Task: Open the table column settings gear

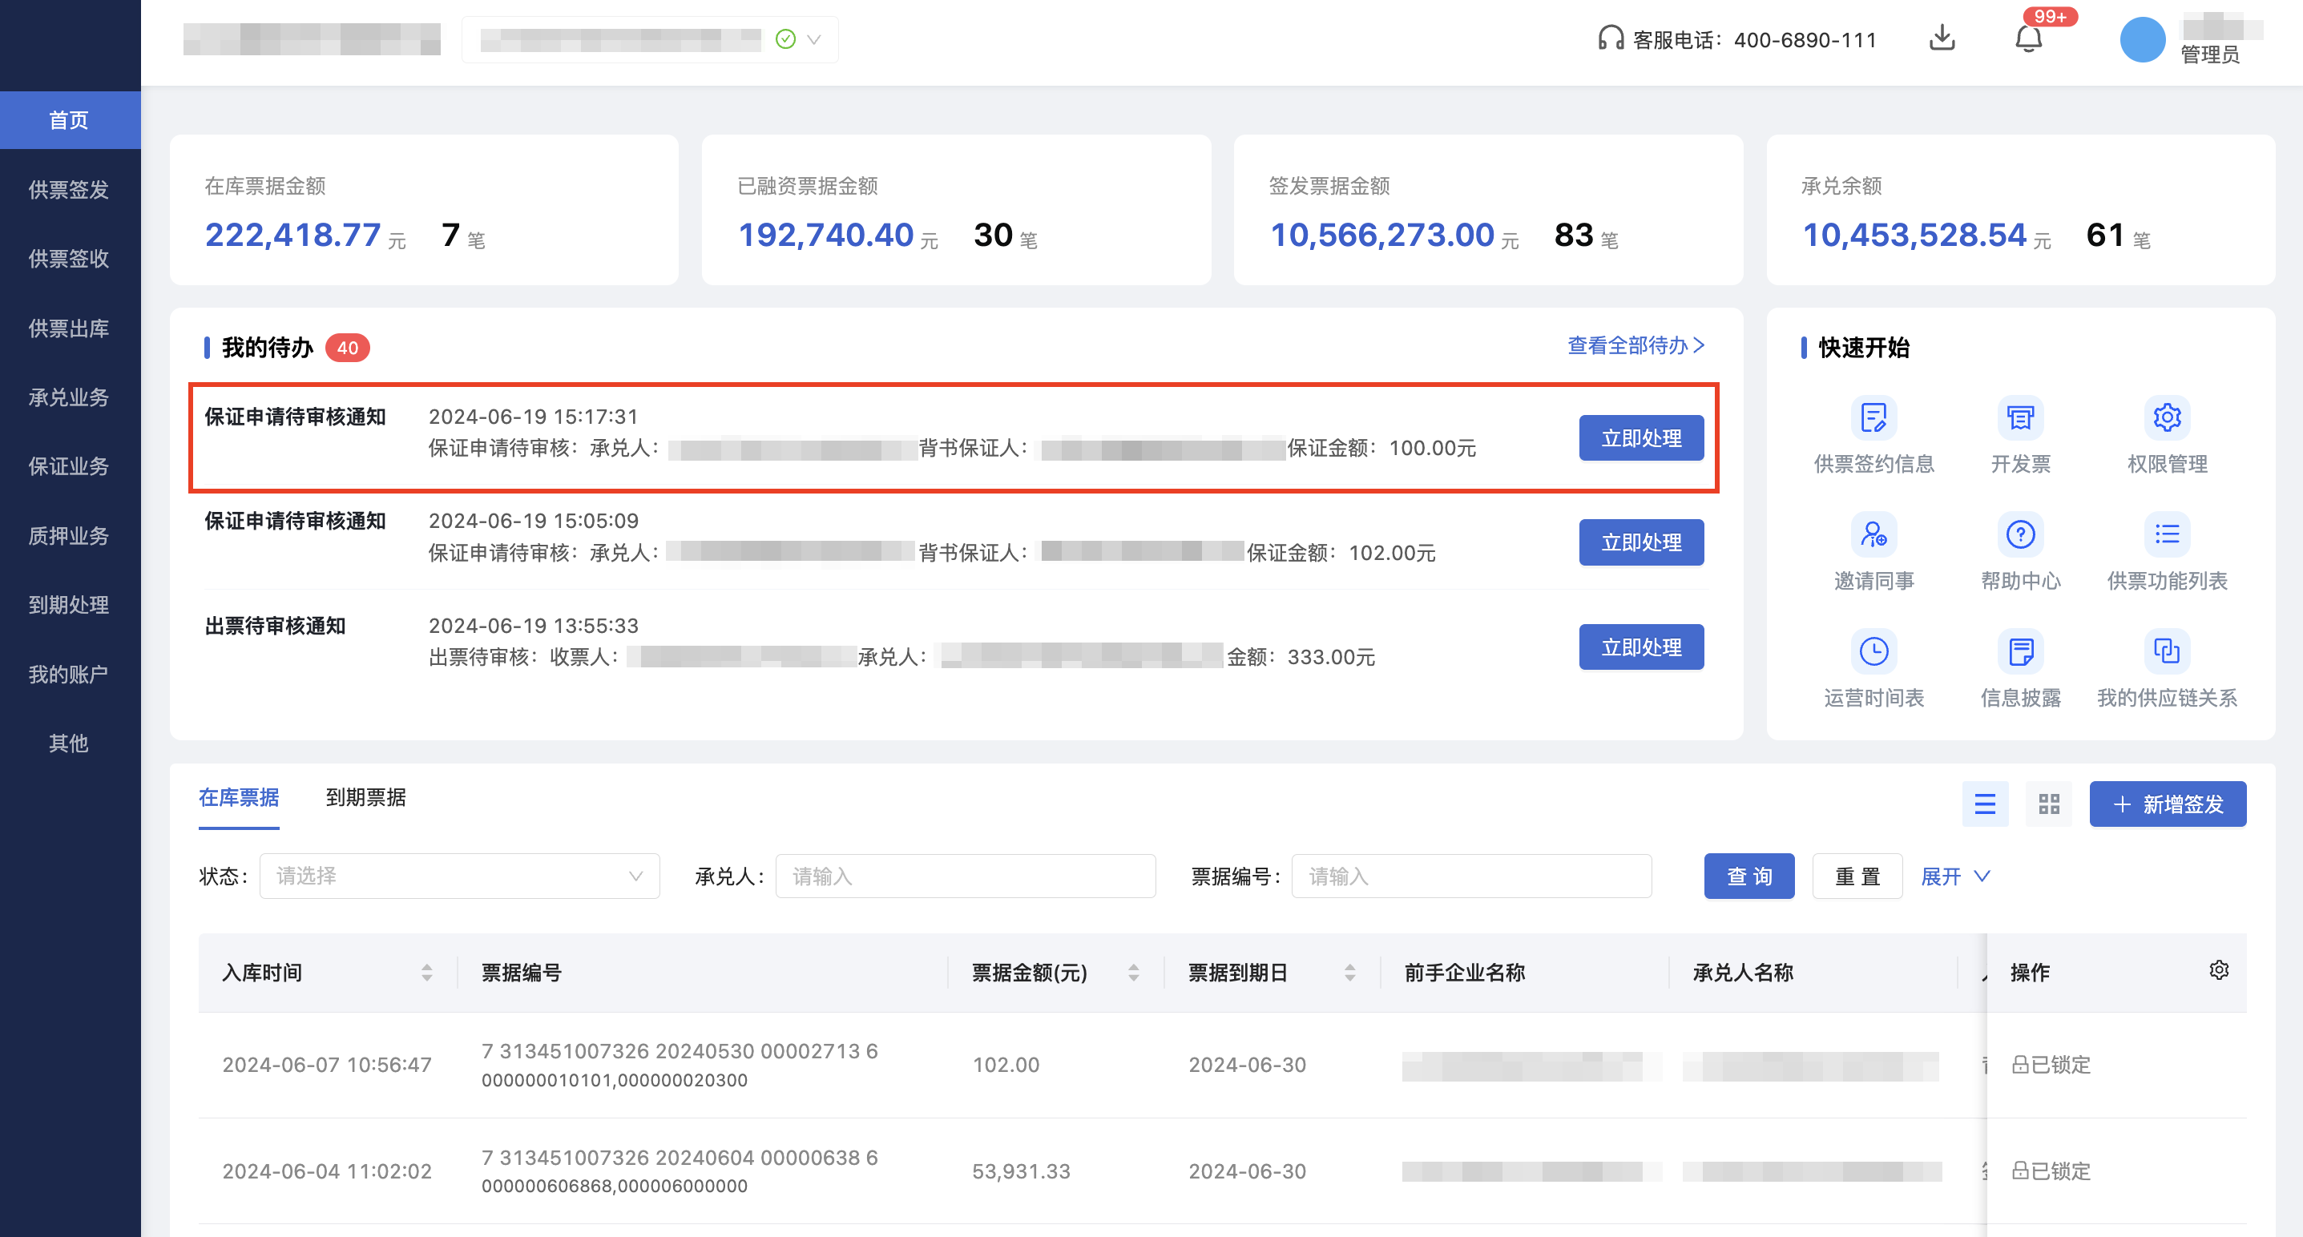Action: [2219, 969]
